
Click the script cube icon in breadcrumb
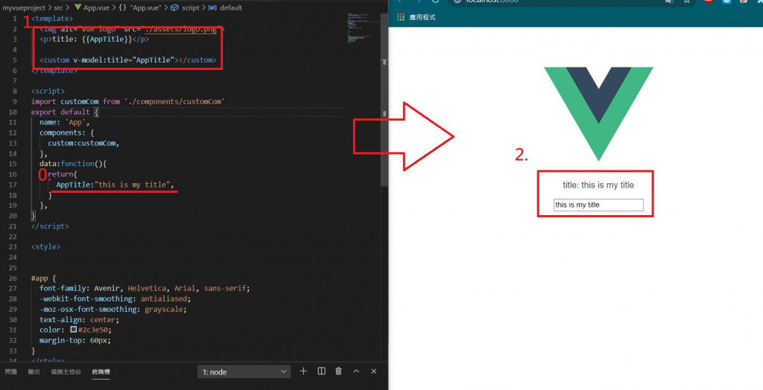174,7
